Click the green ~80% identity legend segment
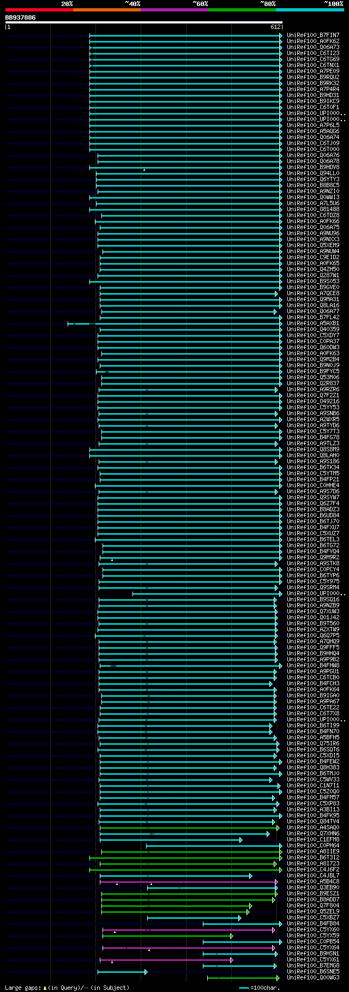Image resolution: width=349 pixels, height=992 pixels. click(x=242, y=10)
